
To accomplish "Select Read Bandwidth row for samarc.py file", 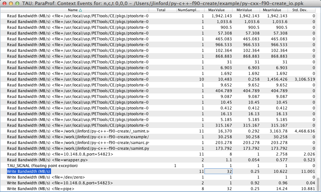I will pyautogui.click(x=78, y=143).
